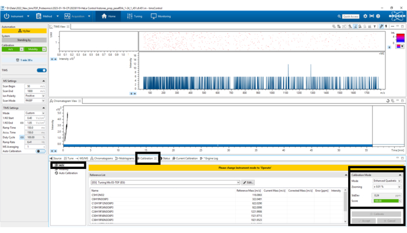Open the Status tab

pyautogui.click(x=165, y=158)
